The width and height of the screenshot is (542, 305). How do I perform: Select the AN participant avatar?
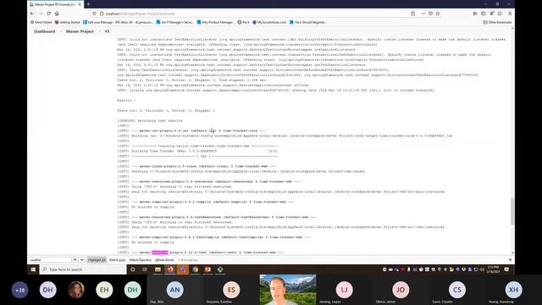click(x=175, y=290)
